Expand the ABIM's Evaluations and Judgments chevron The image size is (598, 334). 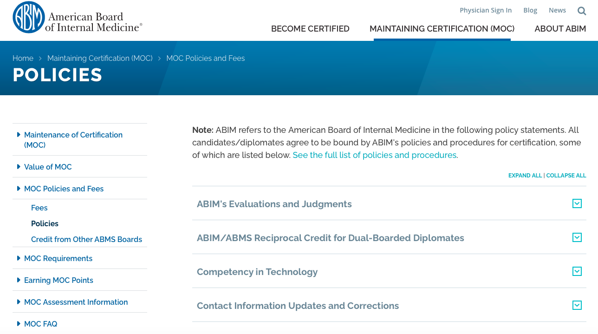(577, 203)
